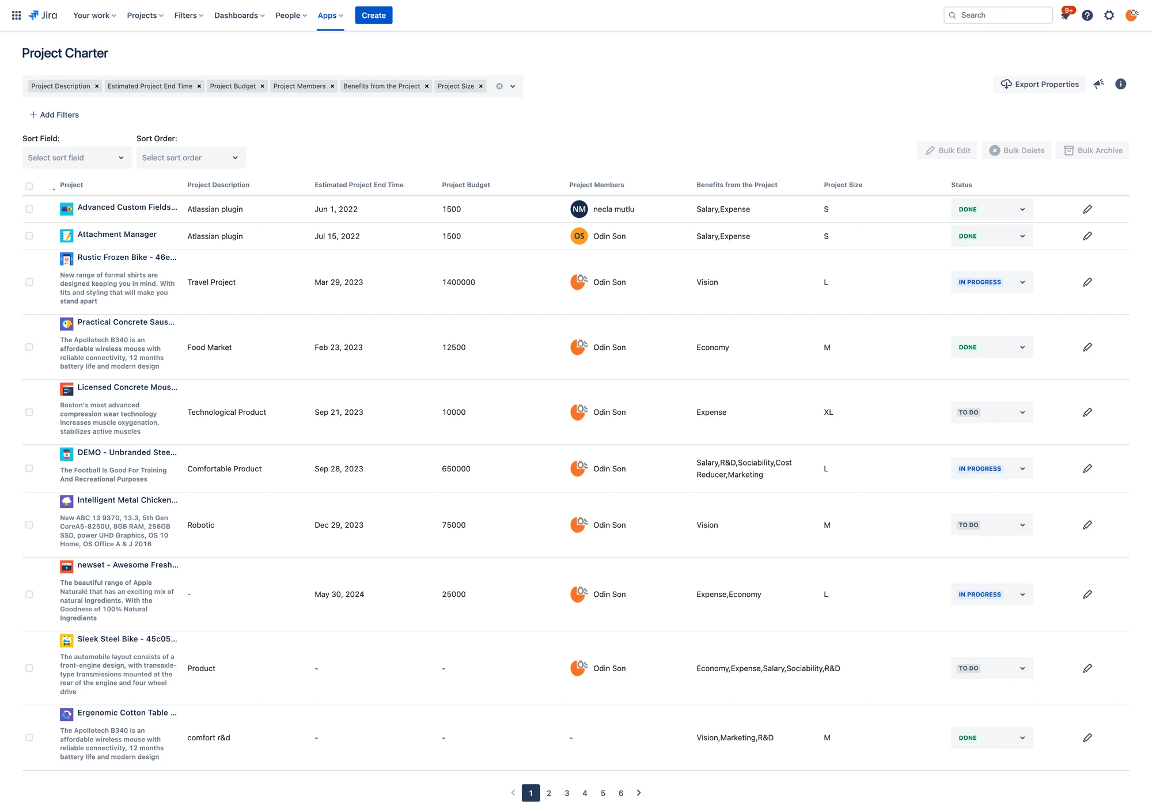The image size is (1152, 802).
Task: Open status dropdown for Licensed Concrete Mous
Action: click(992, 413)
